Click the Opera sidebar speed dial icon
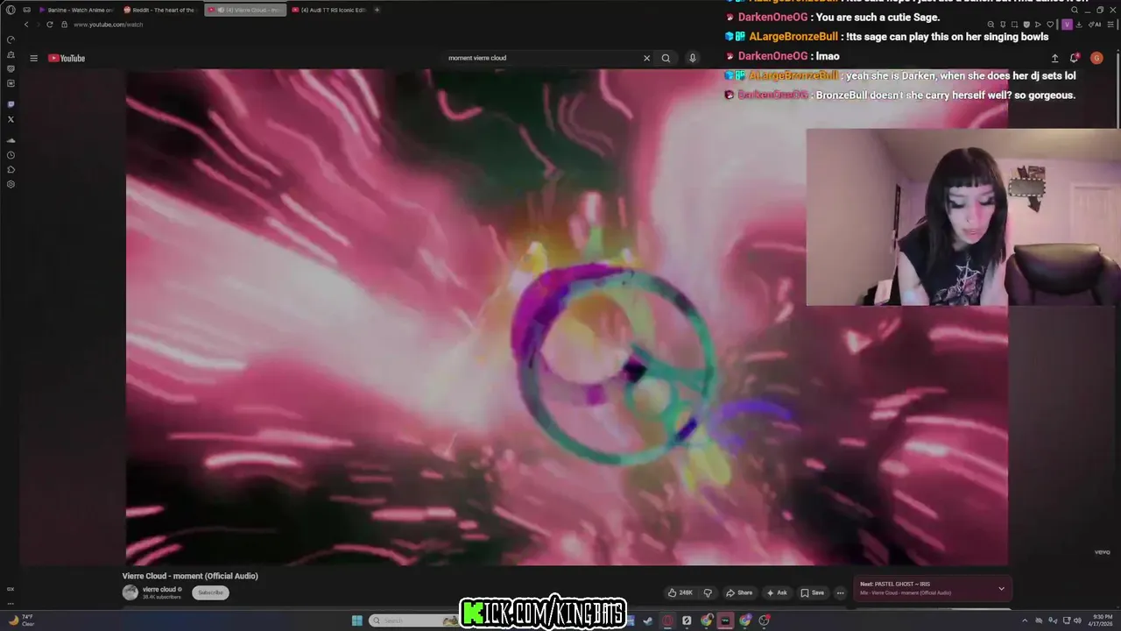This screenshot has height=631, width=1121. (x=11, y=39)
